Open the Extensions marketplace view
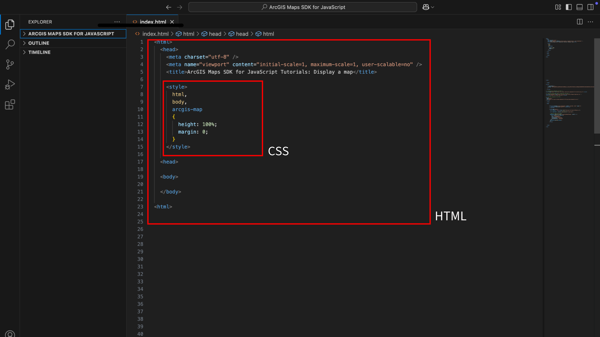The width and height of the screenshot is (600, 337). (10, 105)
